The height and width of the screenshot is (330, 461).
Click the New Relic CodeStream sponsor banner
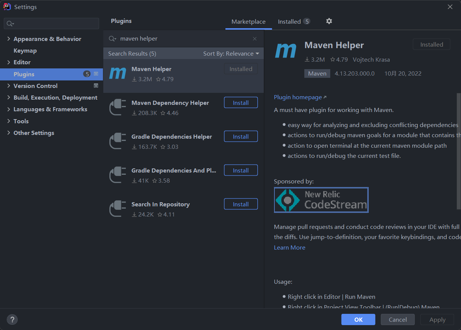321,200
